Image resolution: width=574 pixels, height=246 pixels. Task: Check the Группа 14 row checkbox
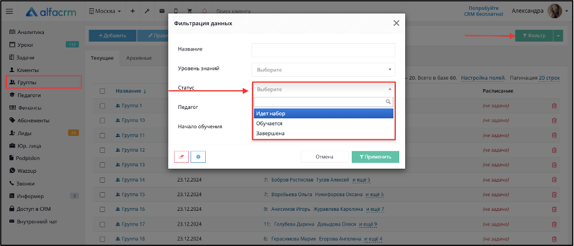[103, 179]
